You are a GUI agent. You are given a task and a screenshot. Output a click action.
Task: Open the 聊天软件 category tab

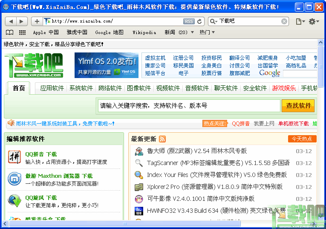pyautogui.click(x=226, y=88)
